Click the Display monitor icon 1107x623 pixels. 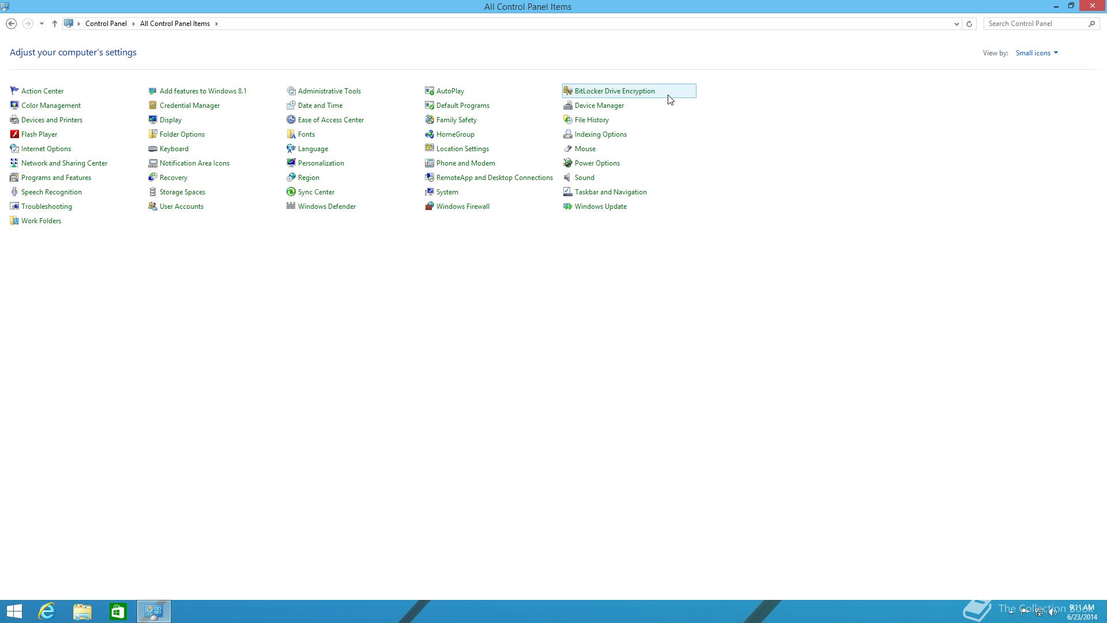click(153, 119)
